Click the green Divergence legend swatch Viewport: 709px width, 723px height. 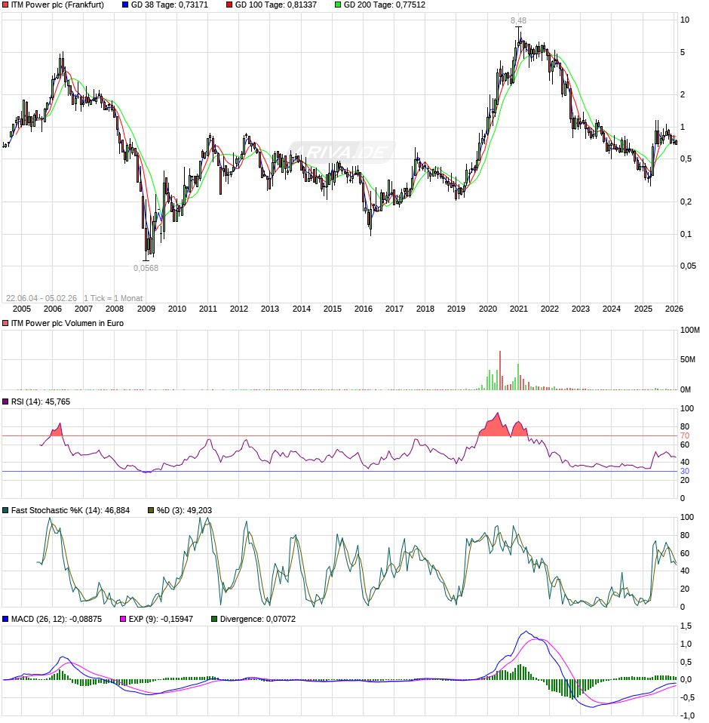[214, 620]
